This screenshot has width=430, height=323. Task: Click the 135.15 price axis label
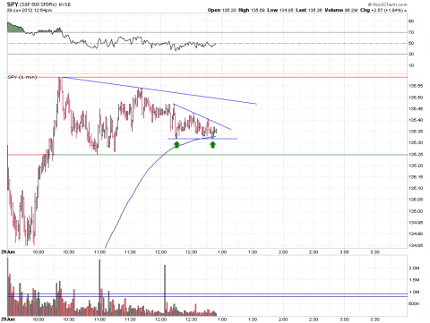click(x=416, y=177)
